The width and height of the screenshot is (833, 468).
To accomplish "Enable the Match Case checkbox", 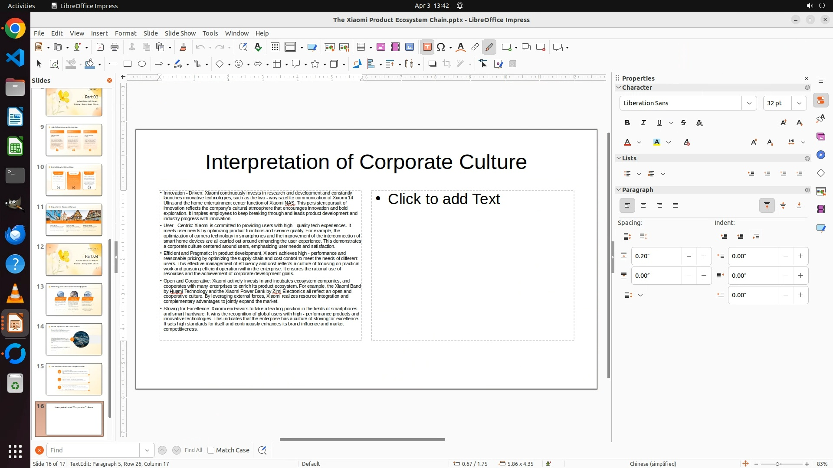I will 211,450.
